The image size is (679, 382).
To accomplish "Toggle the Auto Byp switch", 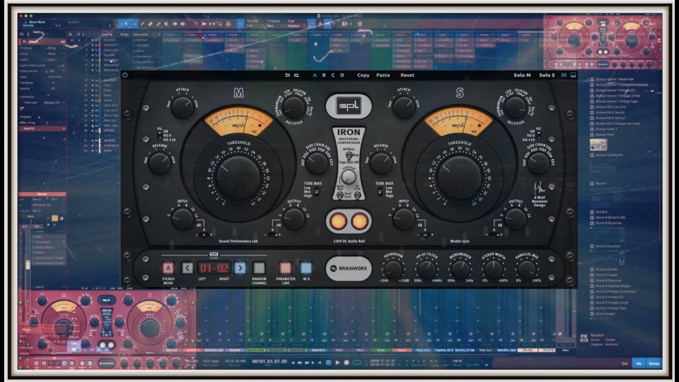I will 340,195.
